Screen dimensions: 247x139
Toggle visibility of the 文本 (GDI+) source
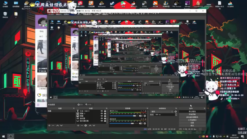pyautogui.click(x=102, y=111)
